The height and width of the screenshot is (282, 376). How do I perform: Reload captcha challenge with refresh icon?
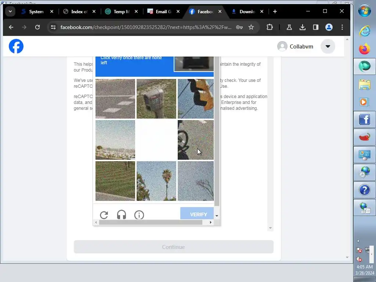(x=104, y=215)
